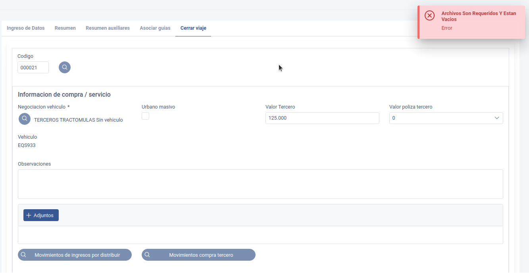Focus the Codigo input field

(x=33, y=67)
